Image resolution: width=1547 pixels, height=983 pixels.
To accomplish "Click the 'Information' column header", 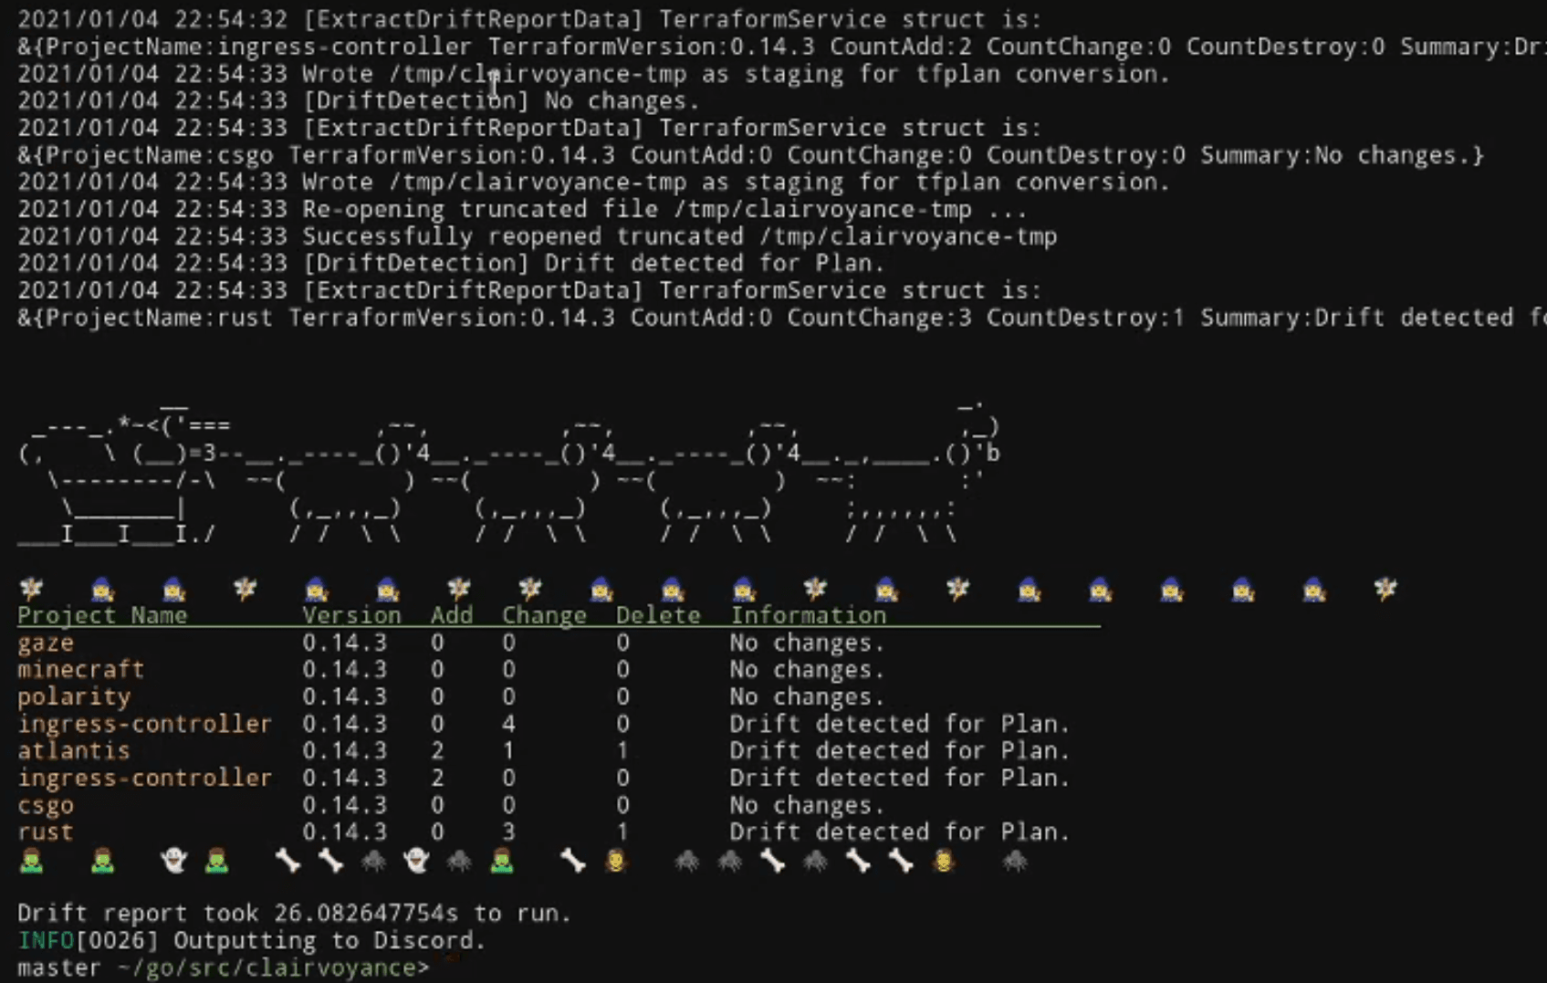I will pos(808,615).
